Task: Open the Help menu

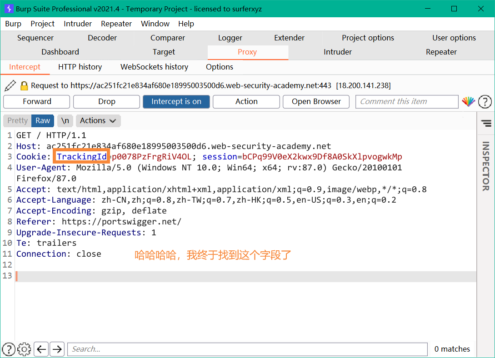Action: [x=186, y=24]
